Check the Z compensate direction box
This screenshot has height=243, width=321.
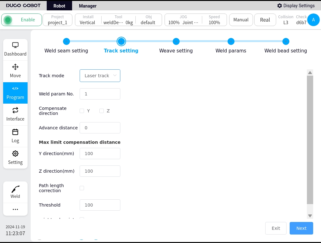[x=102, y=111]
